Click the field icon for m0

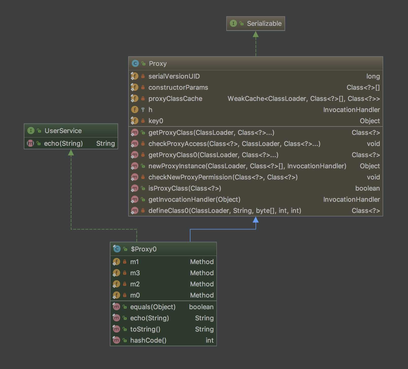tap(116, 295)
